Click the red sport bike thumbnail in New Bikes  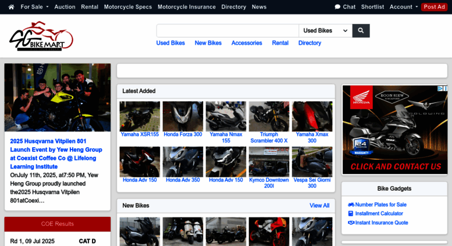point(269,231)
